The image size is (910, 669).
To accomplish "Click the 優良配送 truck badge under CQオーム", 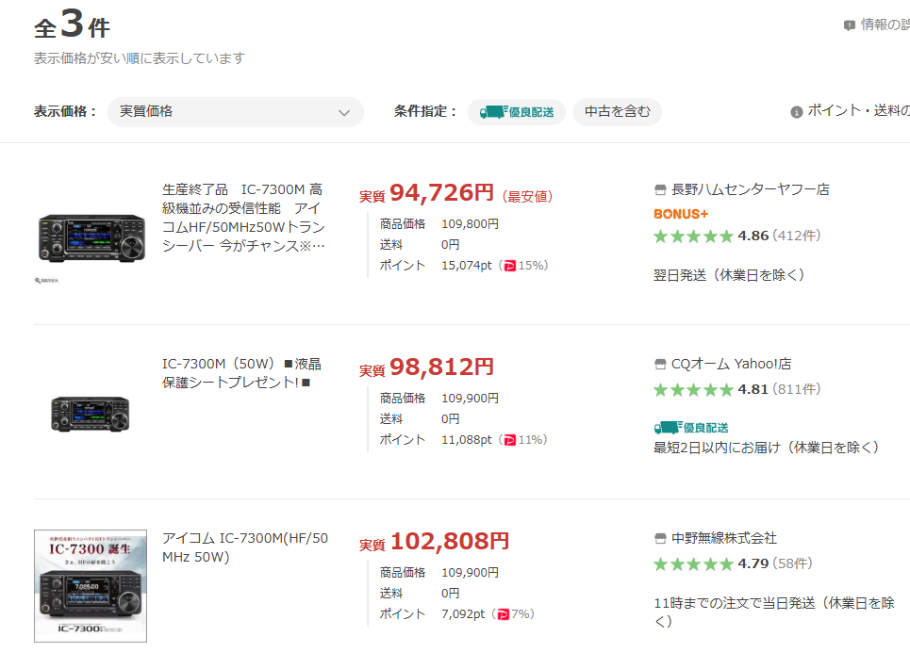I will tap(690, 428).
